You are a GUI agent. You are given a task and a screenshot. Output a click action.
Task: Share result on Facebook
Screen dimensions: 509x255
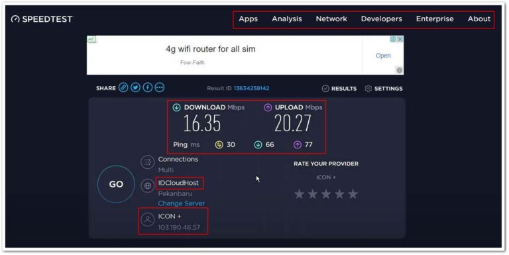[147, 87]
